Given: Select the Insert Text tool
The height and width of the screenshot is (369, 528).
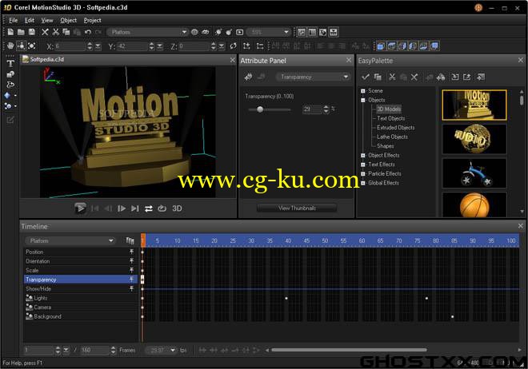Looking at the screenshot, I should 10,64.
